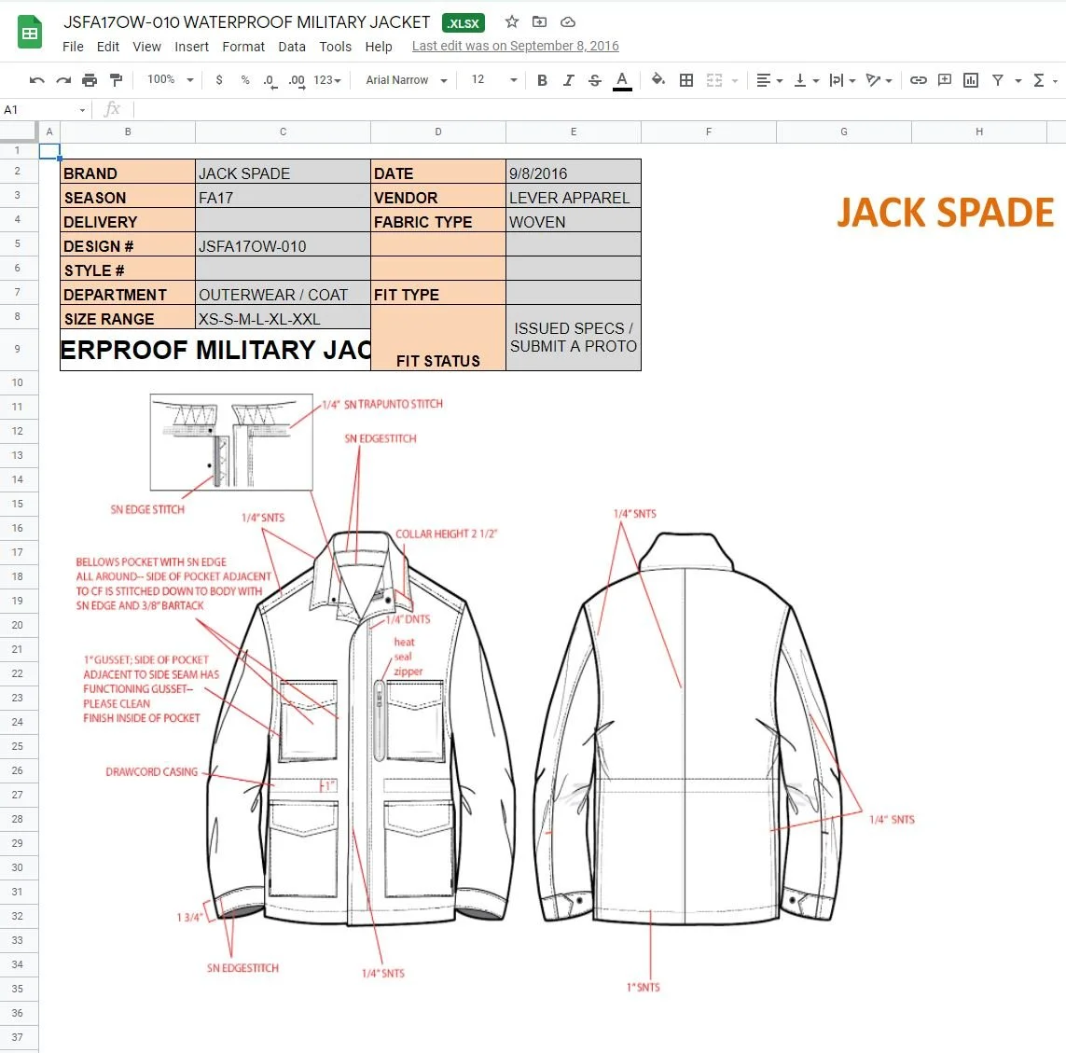The height and width of the screenshot is (1053, 1066).
Task: Open the font size 12 dropdown
Action: pos(494,79)
